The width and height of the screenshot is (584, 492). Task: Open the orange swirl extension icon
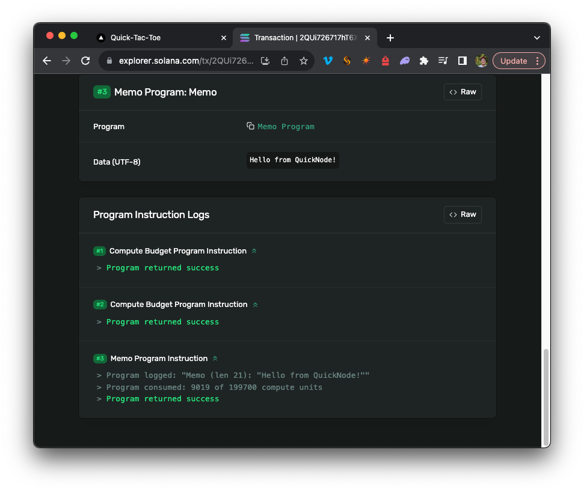347,61
